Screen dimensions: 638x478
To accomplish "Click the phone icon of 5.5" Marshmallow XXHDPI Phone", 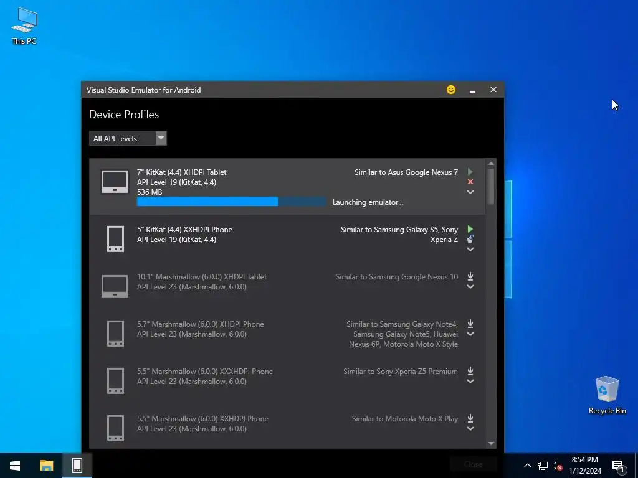I will [x=115, y=428].
